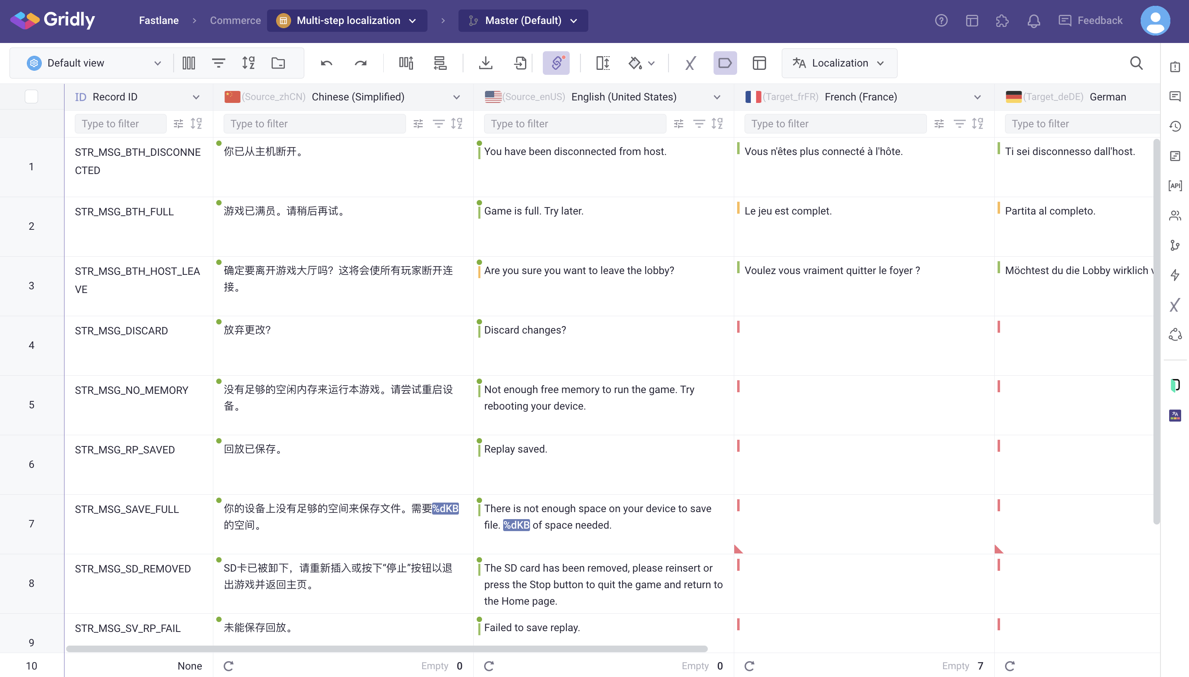Click the filter icon in toolbar
The image size is (1189, 677).
(x=218, y=63)
